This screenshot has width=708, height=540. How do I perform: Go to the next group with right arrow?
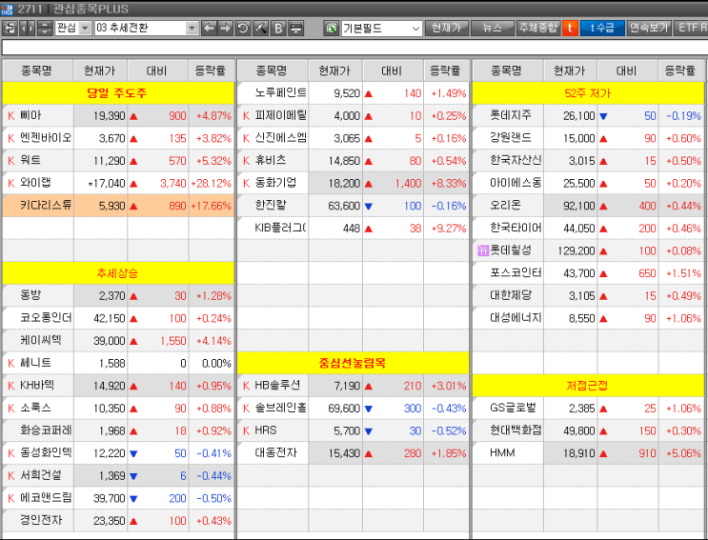[x=225, y=28]
